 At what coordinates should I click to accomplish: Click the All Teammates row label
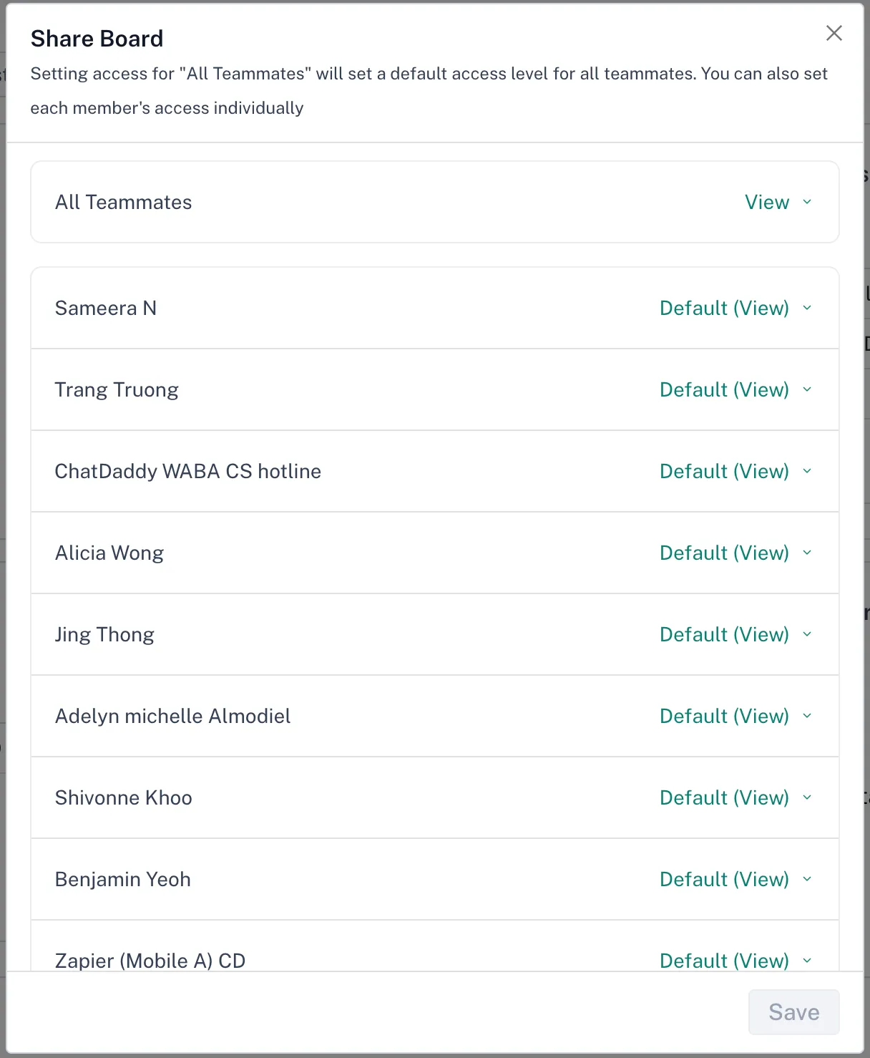[124, 203]
